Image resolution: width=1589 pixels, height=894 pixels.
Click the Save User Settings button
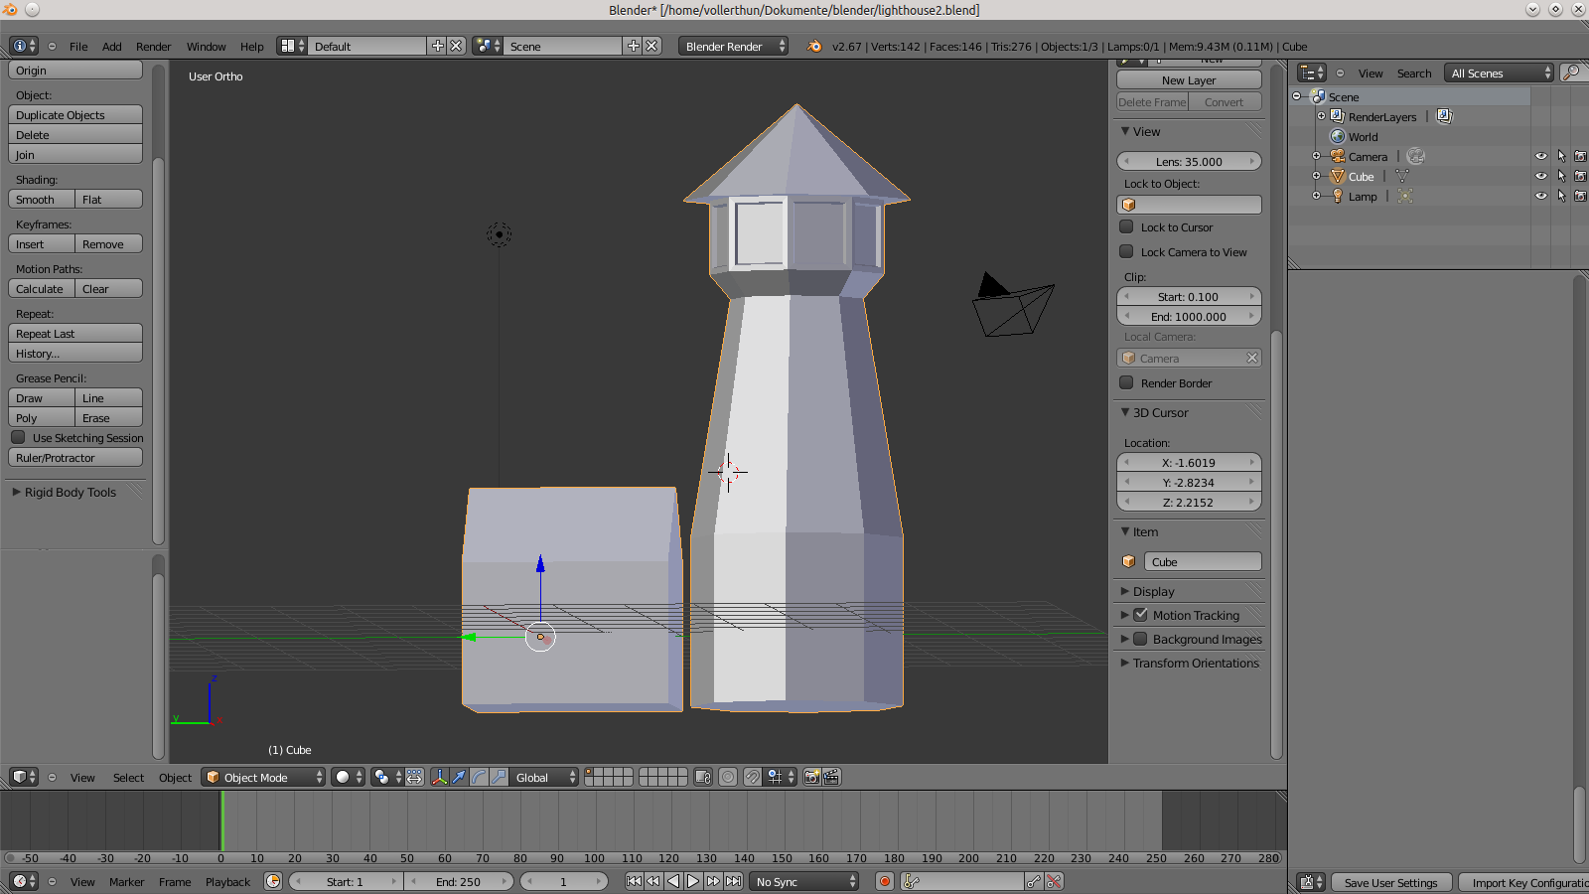coord(1390,882)
